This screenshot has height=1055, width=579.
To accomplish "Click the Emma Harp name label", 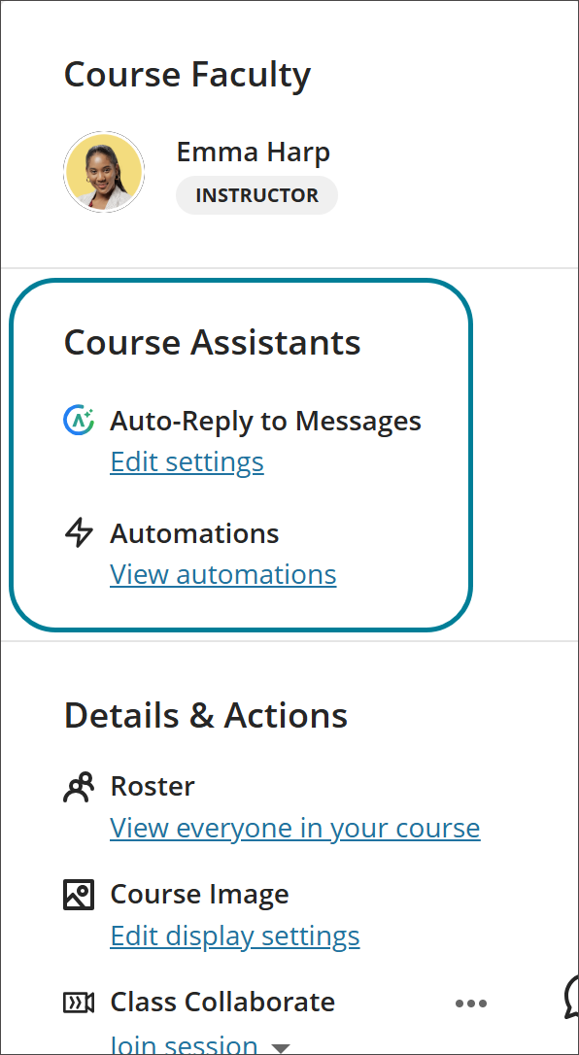I will coord(253,152).
